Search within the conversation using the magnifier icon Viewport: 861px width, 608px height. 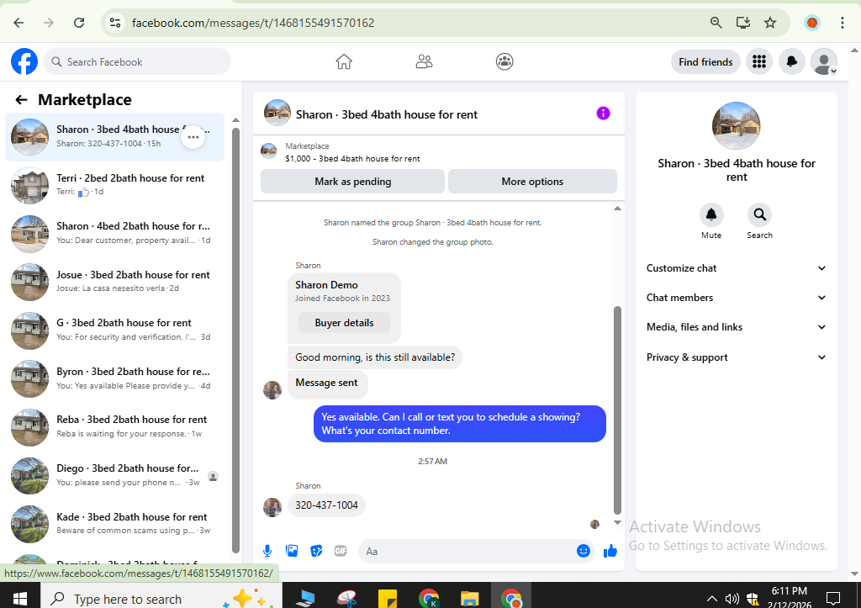(759, 214)
